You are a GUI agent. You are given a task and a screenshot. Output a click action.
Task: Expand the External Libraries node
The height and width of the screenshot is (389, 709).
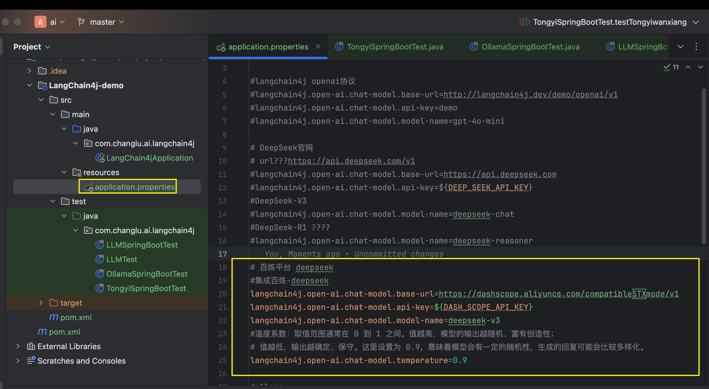18,346
